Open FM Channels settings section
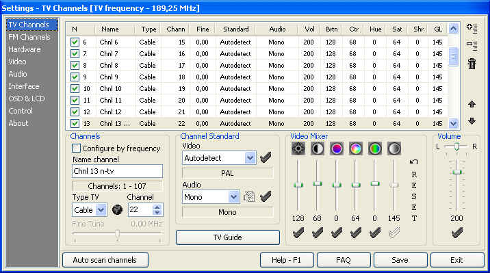The height and width of the screenshot is (273, 490). click(29, 37)
